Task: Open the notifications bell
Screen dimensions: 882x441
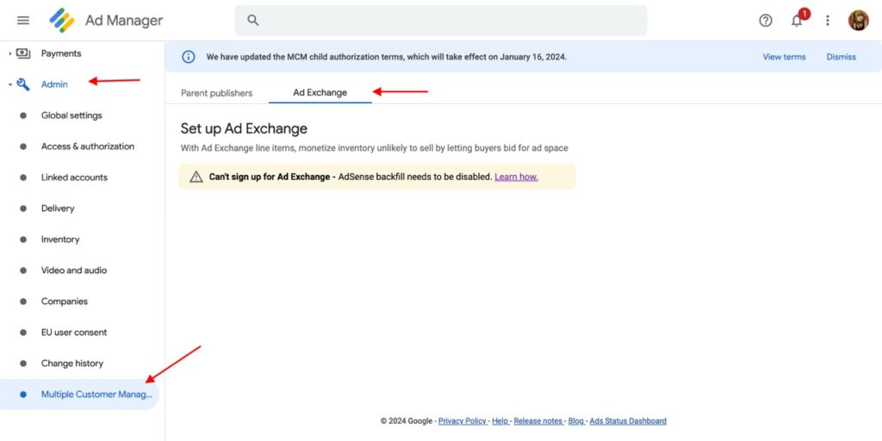Action: [x=797, y=21]
